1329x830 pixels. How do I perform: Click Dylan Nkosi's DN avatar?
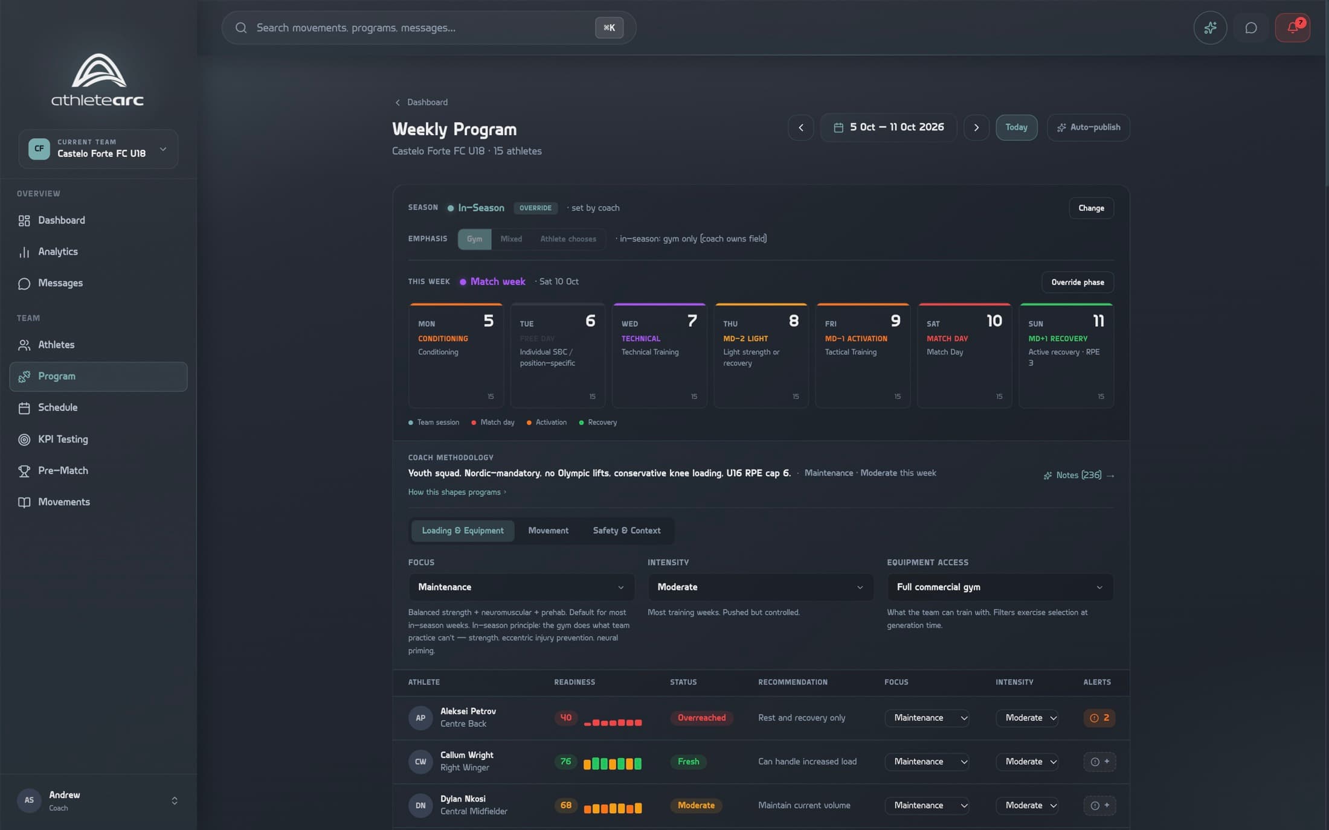click(x=420, y=805)
